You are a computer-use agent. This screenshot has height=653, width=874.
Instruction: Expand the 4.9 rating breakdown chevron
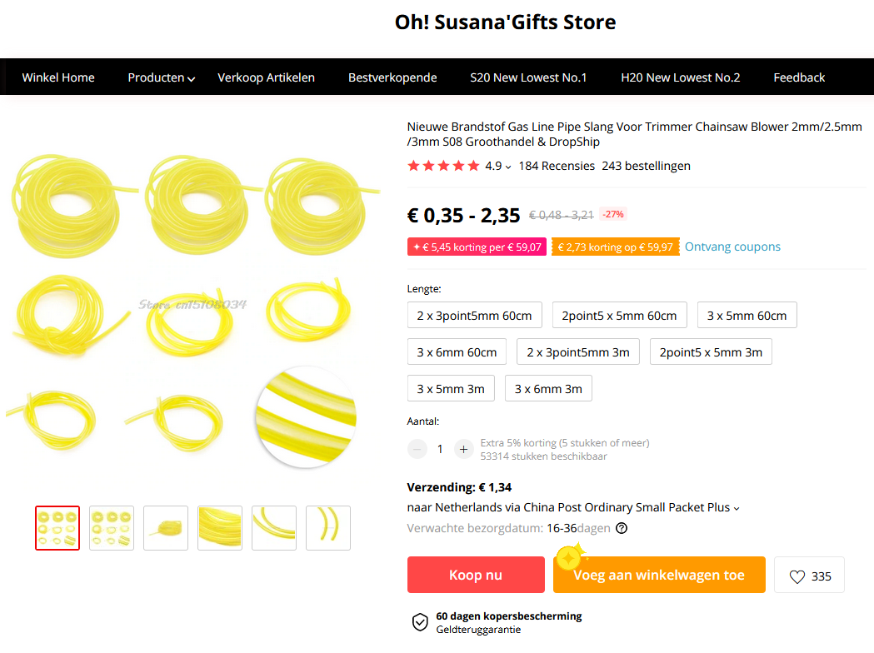pyautogui.click(x=508, y=167)
